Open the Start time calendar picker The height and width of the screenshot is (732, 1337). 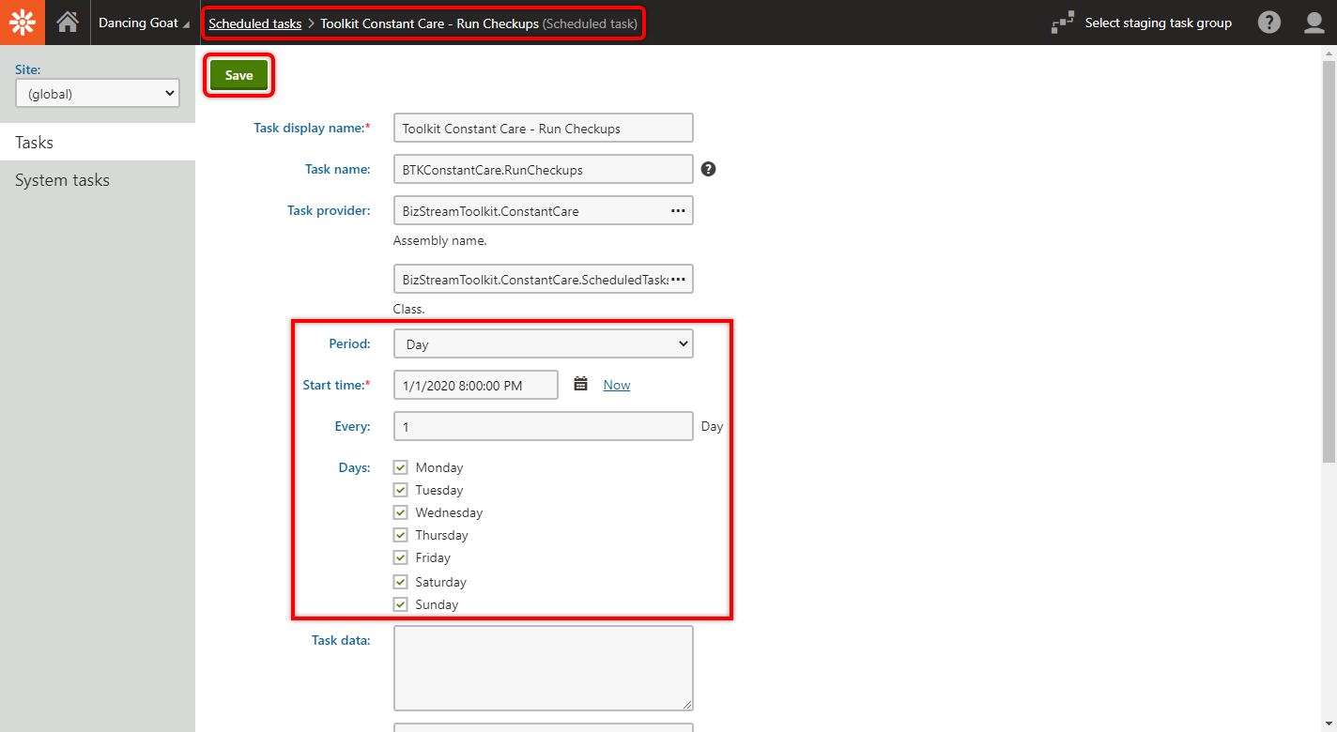(x=581, y=384)
